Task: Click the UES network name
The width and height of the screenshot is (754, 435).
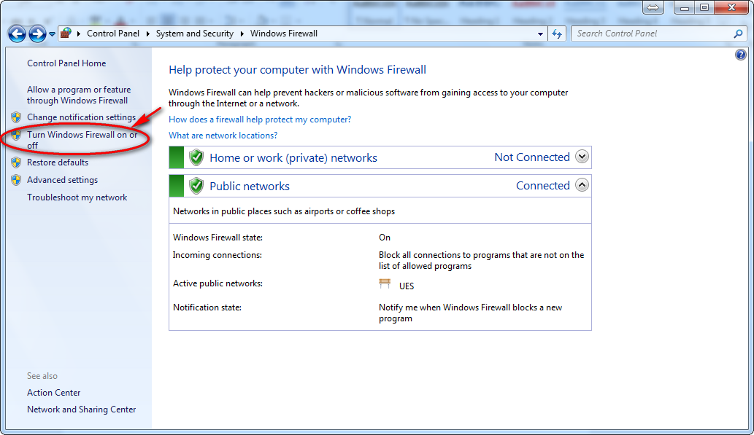Action: (407, 286)
